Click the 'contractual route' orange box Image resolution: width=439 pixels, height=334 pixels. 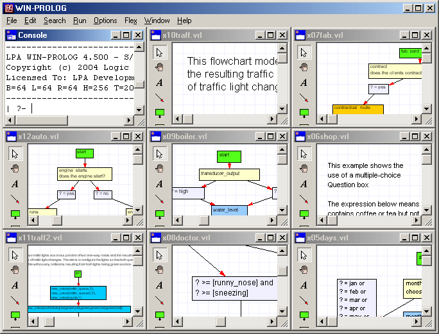[x=358, y=109]
